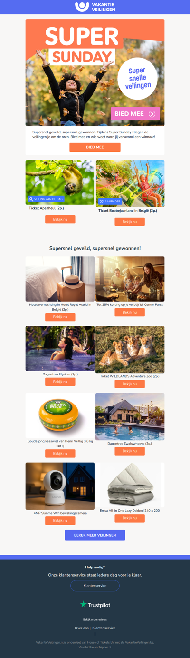The width and height of the screenshot is (190, 658).
Task: Open the Gouda kaaswiel product image
Action: pos(60,415)
